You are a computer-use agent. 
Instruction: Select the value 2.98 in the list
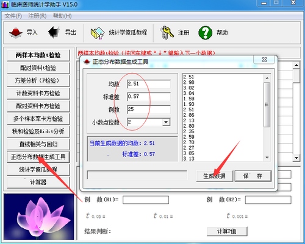[x=188, y=83]
